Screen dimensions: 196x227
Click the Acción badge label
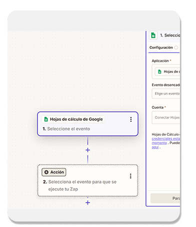pyautogui.click(x=57, y=172)
